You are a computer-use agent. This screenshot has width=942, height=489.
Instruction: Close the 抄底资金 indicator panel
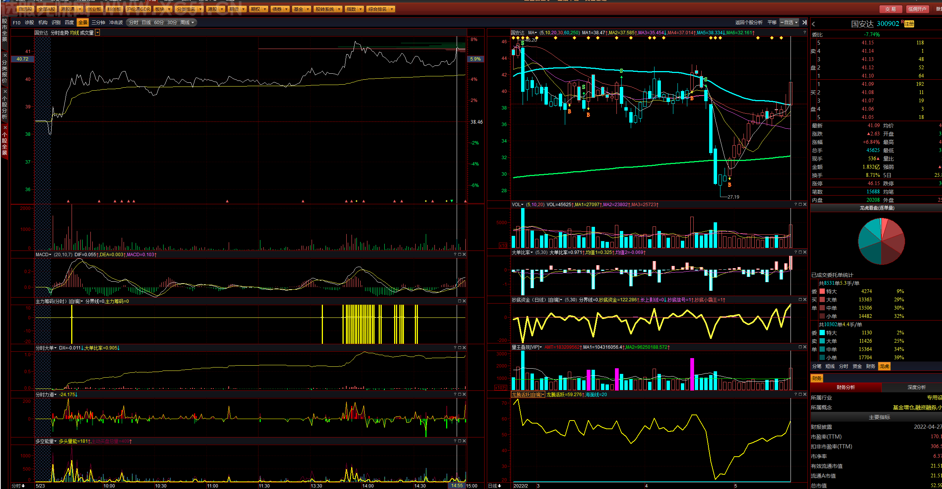pyautogui.click(x=805, y=299)
